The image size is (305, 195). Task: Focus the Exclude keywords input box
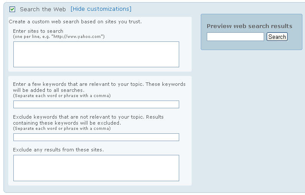(x=96, y=137)
